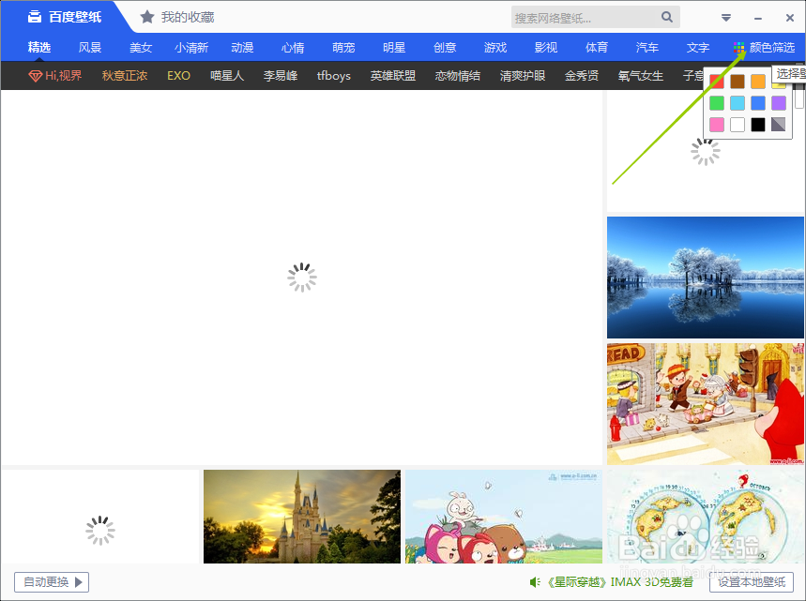Click the Baidu Wallpaper logo icon
Image resolution: width=806 pixels, height=601 pixels.
click(35, 17)
